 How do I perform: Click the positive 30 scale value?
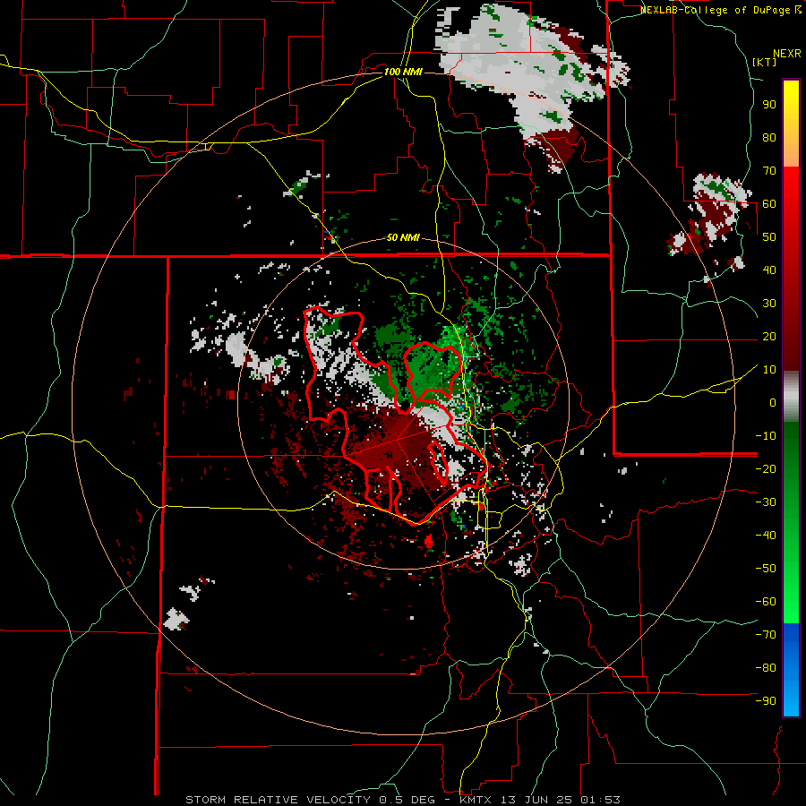(769, 304)
